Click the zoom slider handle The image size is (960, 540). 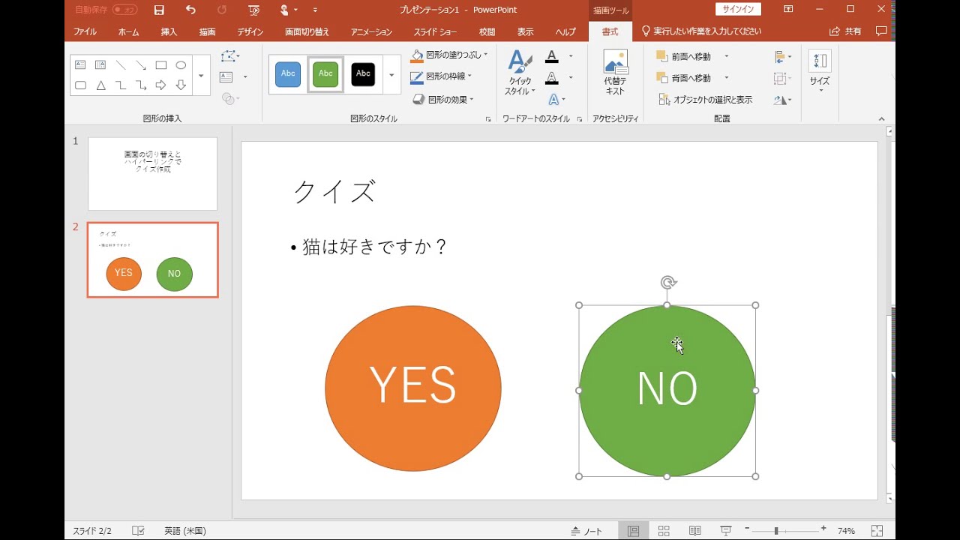tap(775, 531)
